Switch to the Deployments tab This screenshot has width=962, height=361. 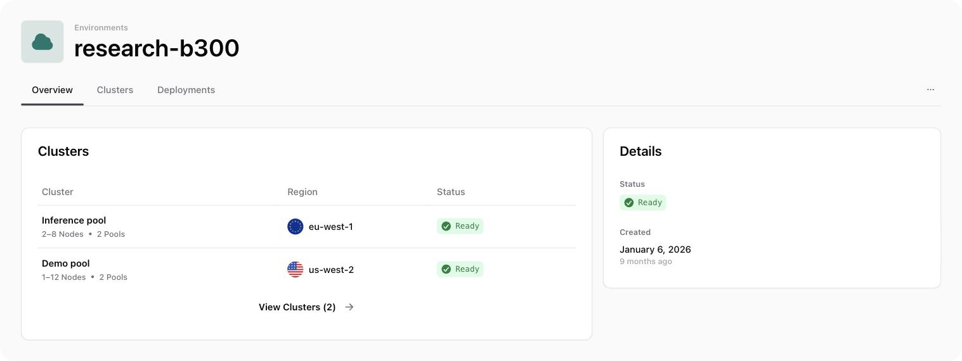point(186,90)
